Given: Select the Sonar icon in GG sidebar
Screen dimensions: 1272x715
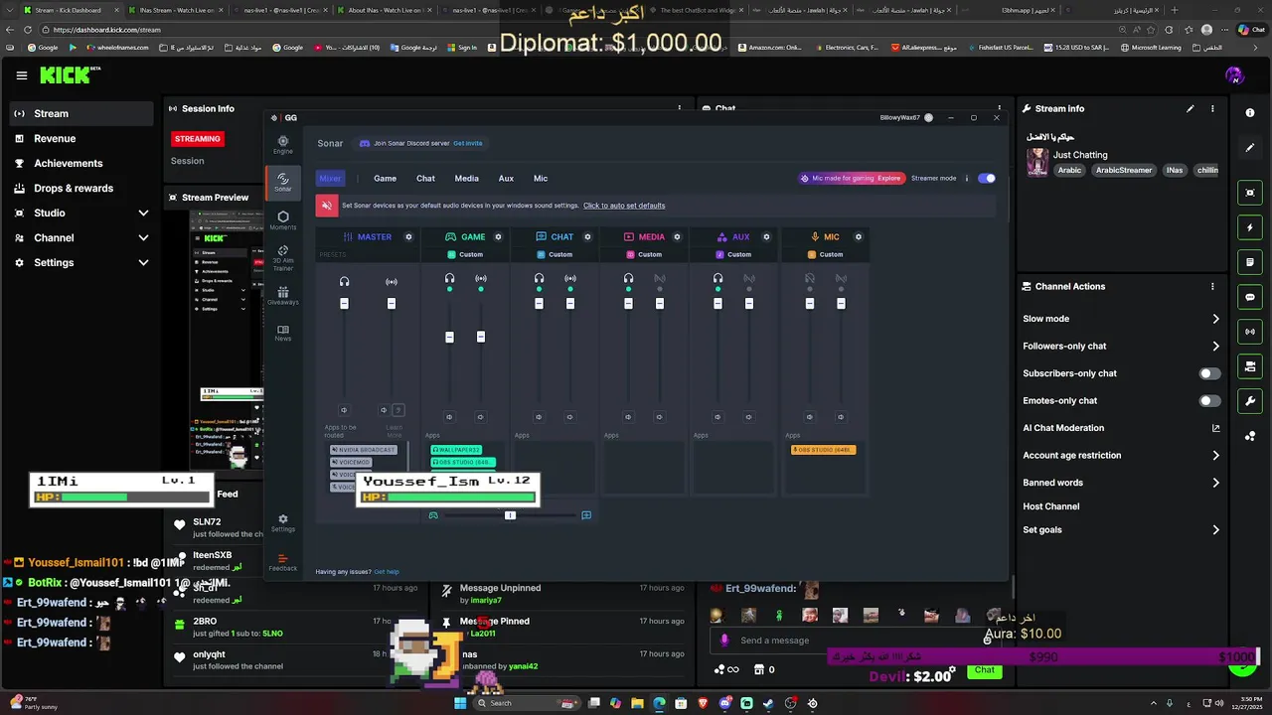Looking at the screenshot, I should [283, 182].
